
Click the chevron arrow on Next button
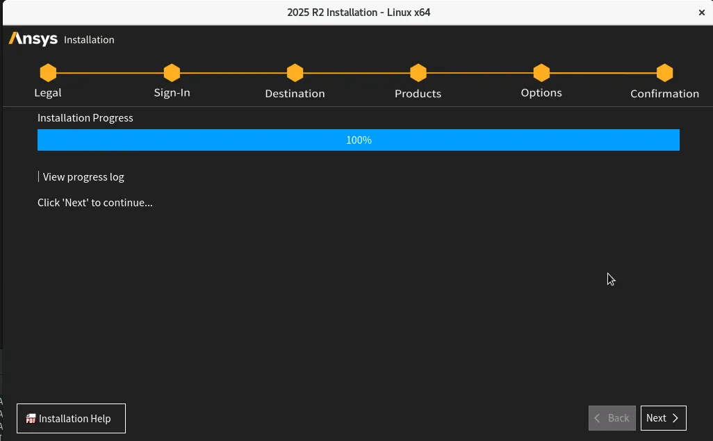pyautogui.click(x=675, y=418)
